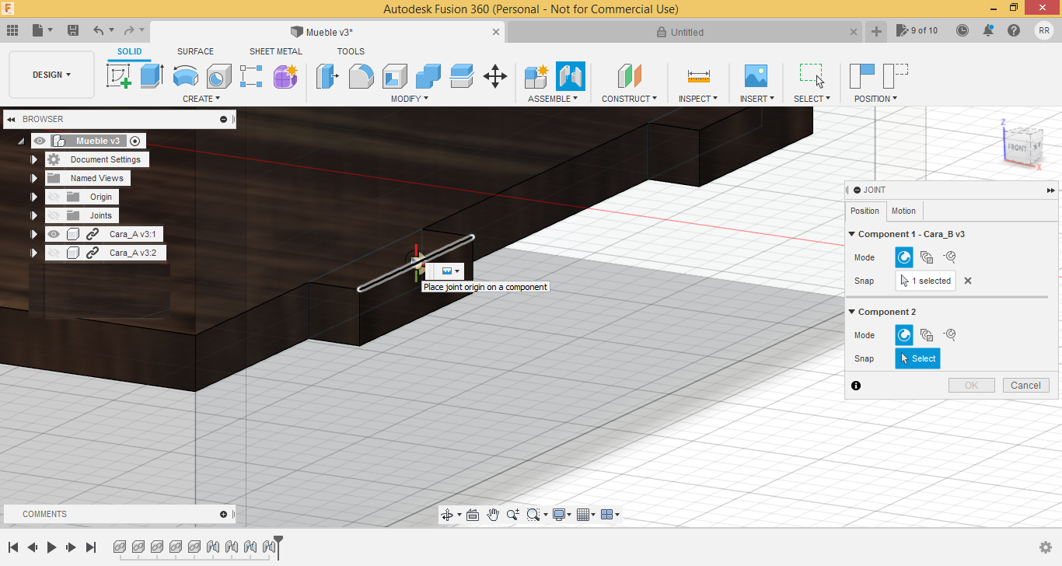Click the New Component icon
The width and height of the screenshot is (1062, 566).
click(x=536, y=76)
